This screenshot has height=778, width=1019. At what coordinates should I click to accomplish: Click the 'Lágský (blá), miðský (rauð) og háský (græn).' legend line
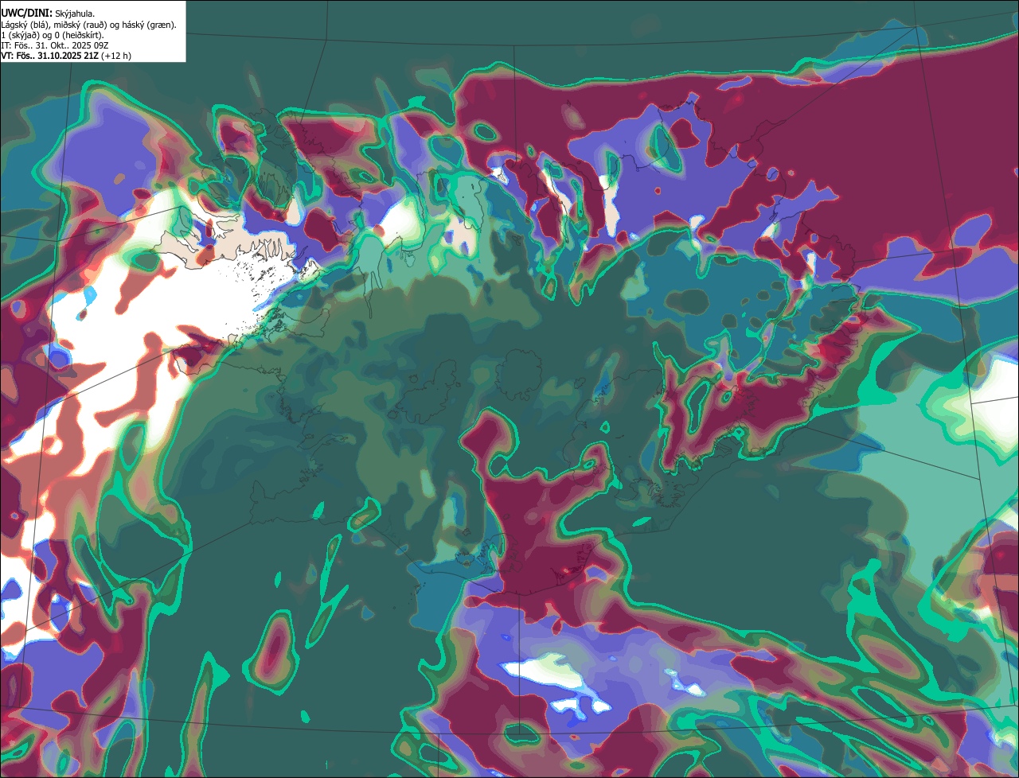point(89,25)
